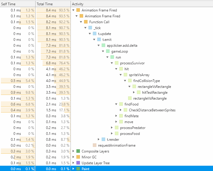
Task: Select the app.ticker.add.delta row label
Action: click(122, 46)
